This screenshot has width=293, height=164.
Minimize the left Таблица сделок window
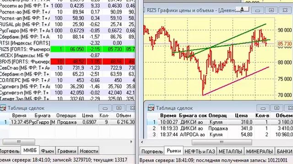coord(105,108)
